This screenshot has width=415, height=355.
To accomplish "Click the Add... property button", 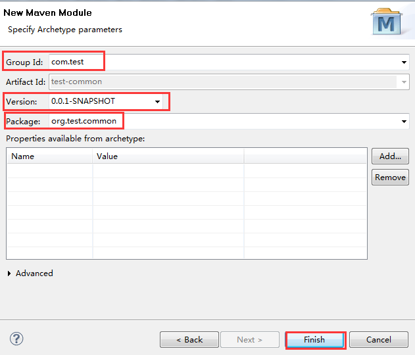I will point(390,156).
